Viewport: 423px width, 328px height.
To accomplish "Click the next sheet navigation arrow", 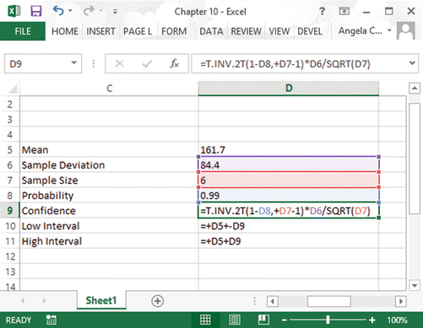I will pyautogui.click(x=44, y=301).
